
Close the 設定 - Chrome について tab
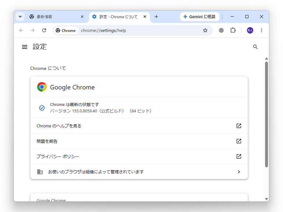coord(145,17)
